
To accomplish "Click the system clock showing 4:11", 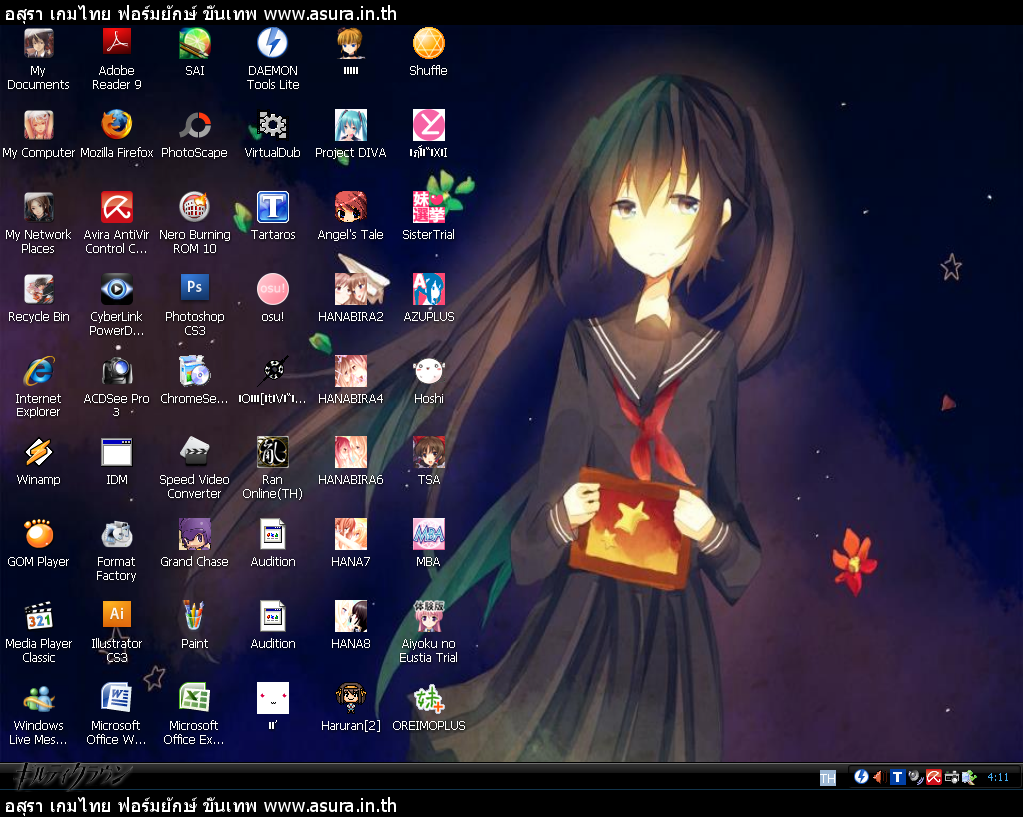I will pos(998,777).
